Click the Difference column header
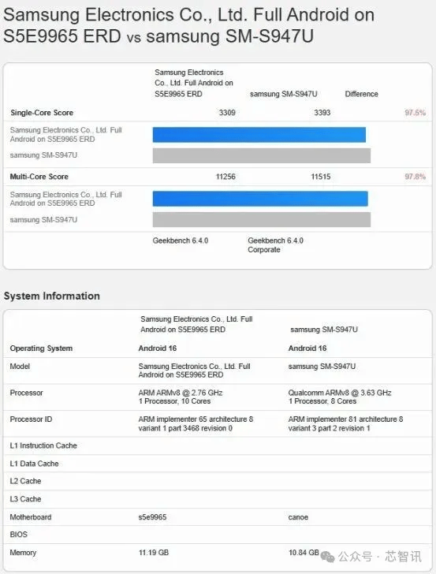Viewport: 436px width, 574px height. pos(361,94)
